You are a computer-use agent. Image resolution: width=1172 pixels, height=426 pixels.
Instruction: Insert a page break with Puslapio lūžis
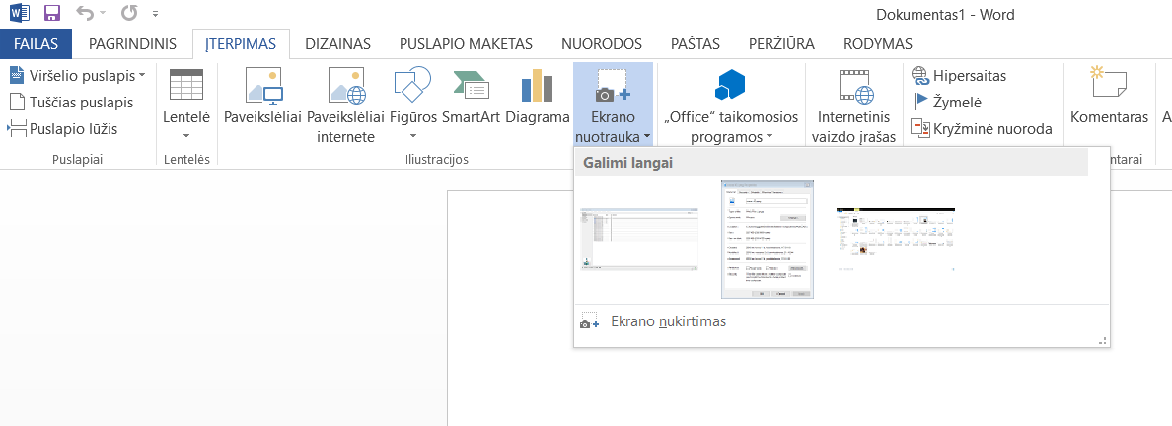pyautogui.click(x=63, y=129)
